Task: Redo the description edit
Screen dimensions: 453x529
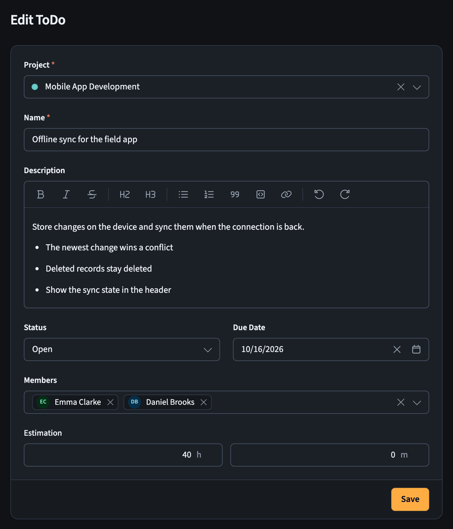Action: click(345, 194)
